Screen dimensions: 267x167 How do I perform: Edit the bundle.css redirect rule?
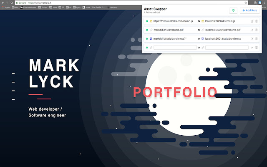pyautogui.click(x=252, y=39)
